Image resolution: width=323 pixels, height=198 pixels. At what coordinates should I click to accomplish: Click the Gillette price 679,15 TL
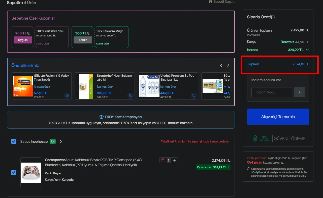pos(41,93)
